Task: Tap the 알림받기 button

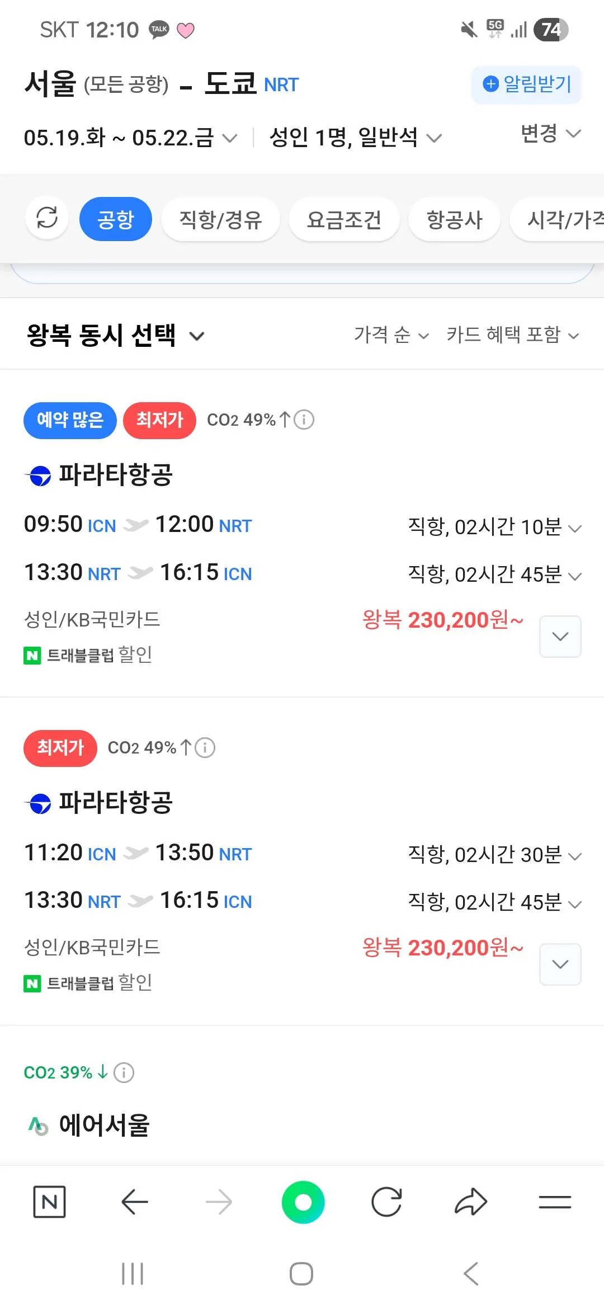Action: pos(527,84)
